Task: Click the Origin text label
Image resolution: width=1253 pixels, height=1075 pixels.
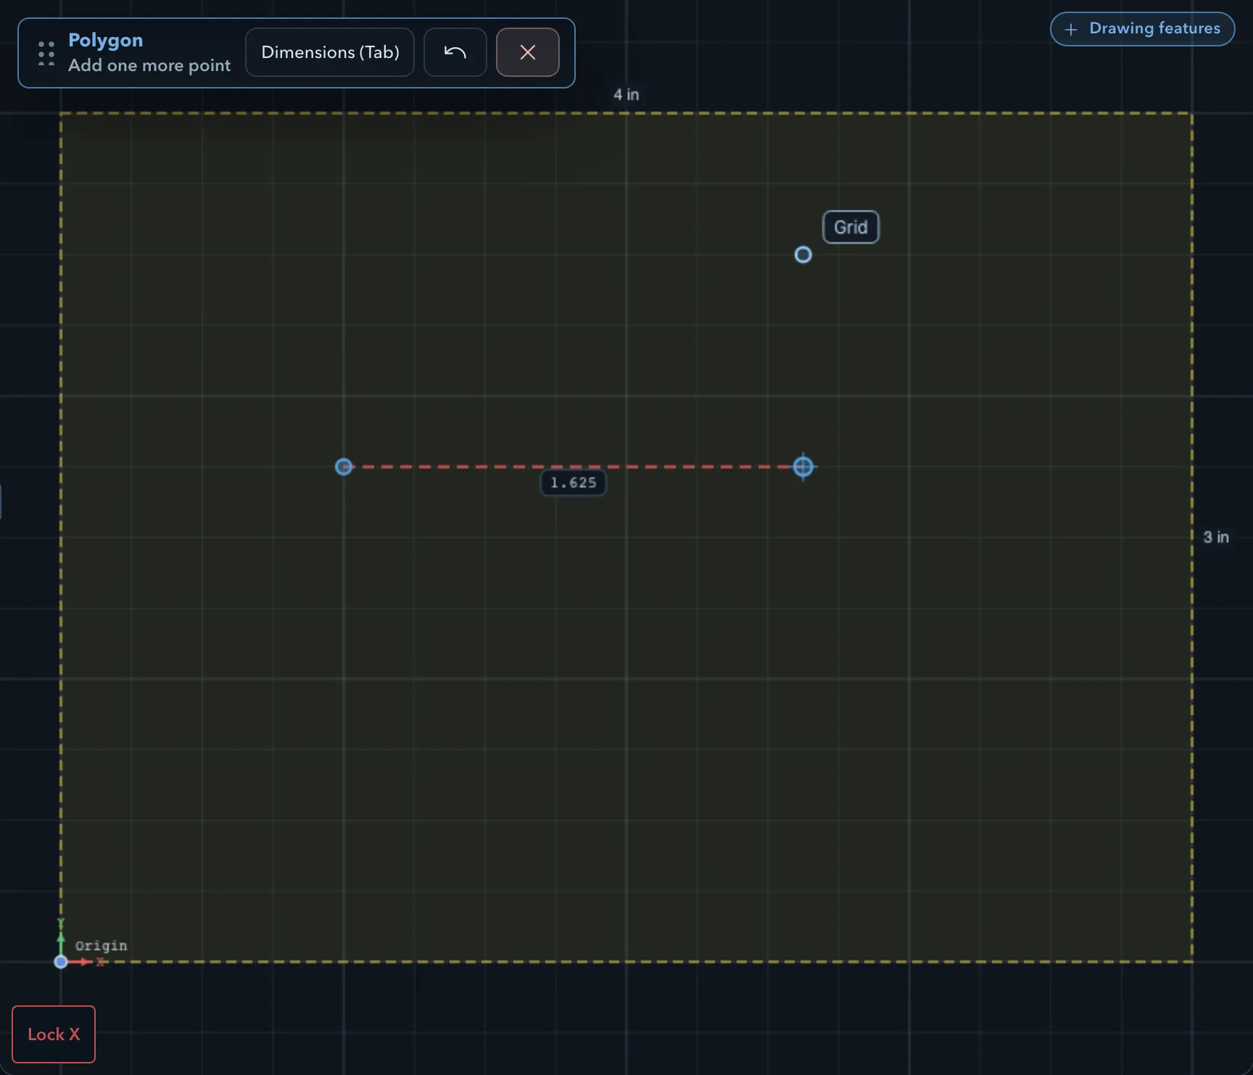Action: click(x=101, y=945)
